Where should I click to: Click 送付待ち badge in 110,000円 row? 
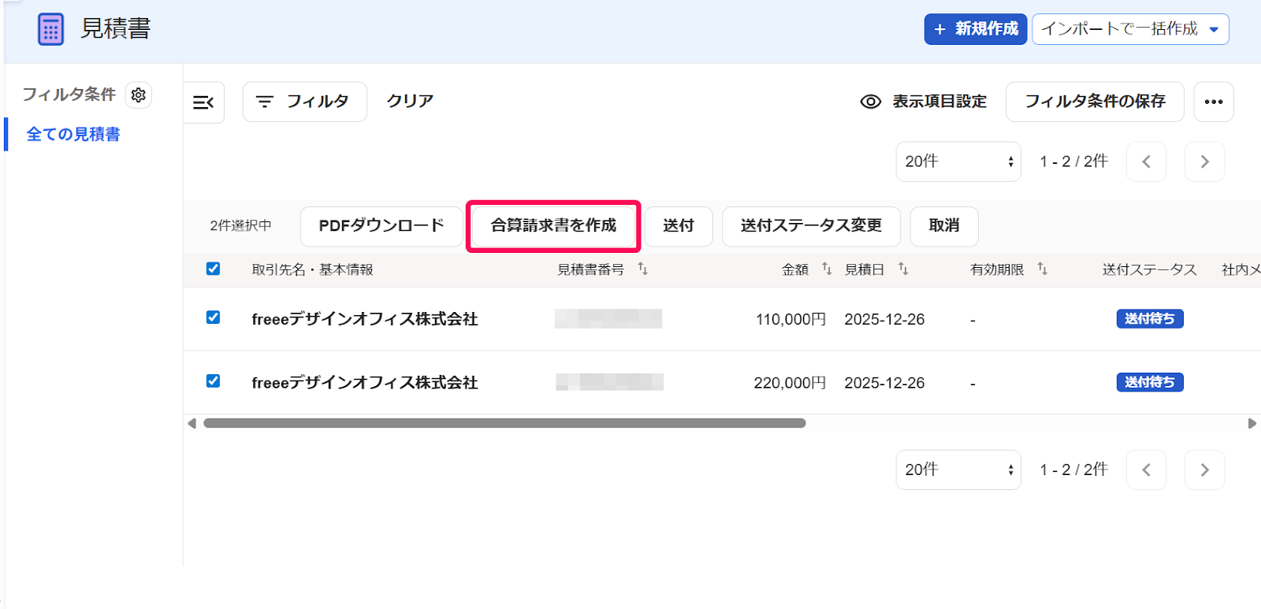click(1150, 319)
